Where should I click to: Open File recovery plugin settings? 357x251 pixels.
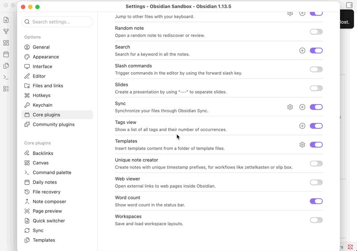57,192
